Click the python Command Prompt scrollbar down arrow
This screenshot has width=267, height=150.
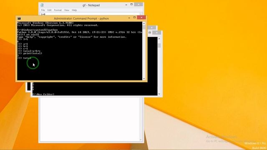(x=144, y=79)
